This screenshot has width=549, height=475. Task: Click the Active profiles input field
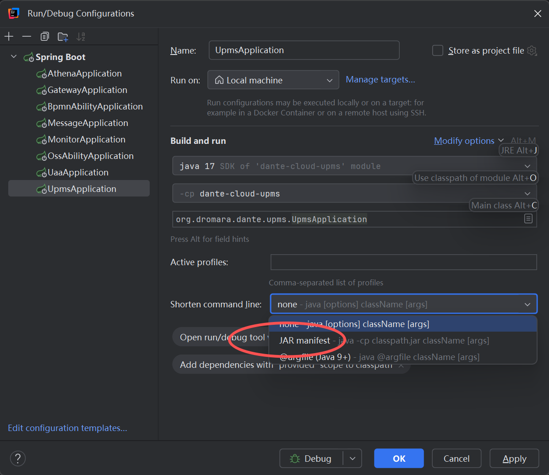click(x=403, y=262)
